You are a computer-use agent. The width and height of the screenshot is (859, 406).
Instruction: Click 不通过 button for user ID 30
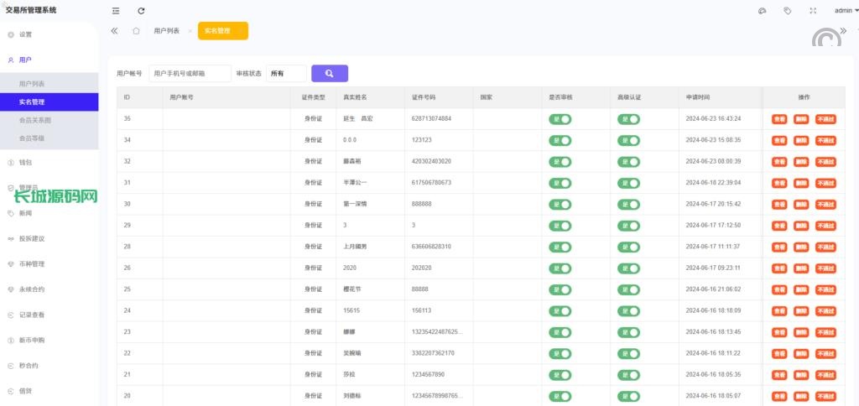pos(825,204)
